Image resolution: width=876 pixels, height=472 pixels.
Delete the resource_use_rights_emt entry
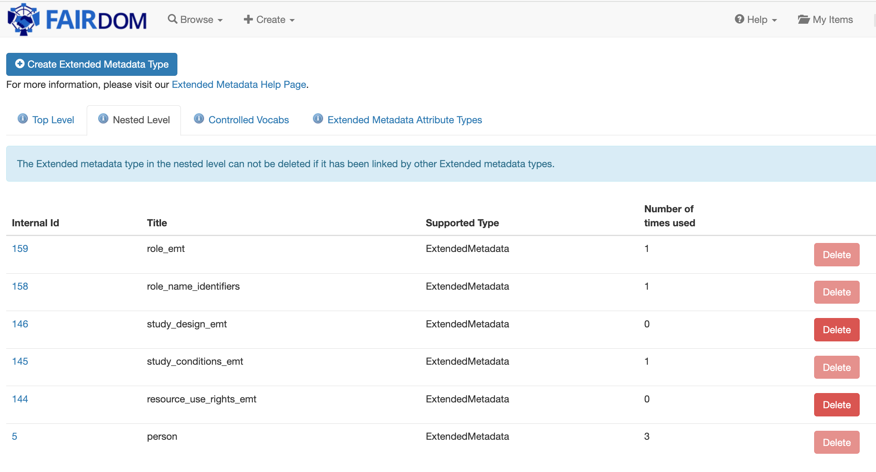point(836,405)
